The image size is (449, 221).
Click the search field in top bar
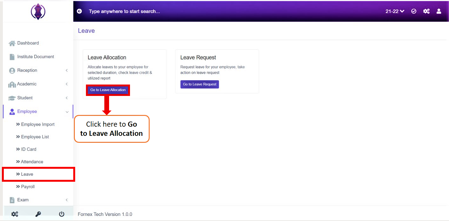coord(124,11)
